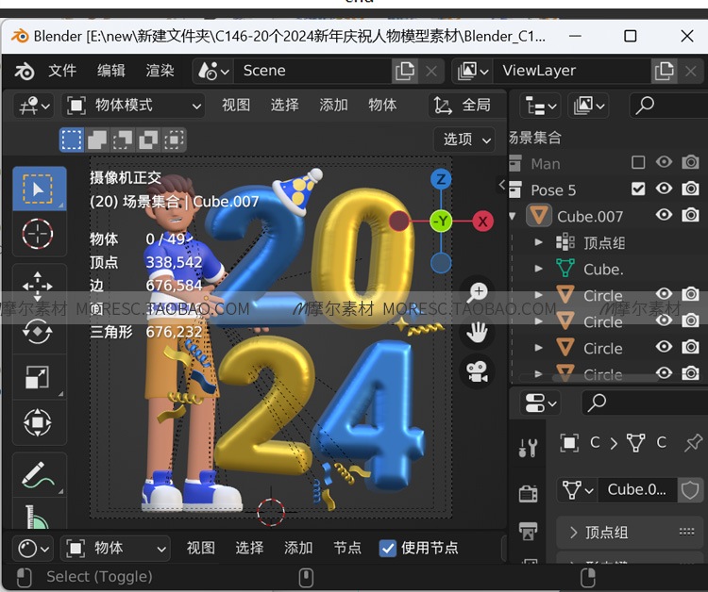Open the Render menu (渲染)
Screen dimensions: 708x592
coord(160,71)
